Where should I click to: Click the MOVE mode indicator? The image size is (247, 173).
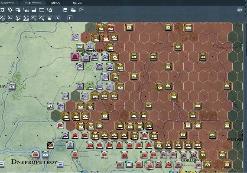(x=56, y=3)
